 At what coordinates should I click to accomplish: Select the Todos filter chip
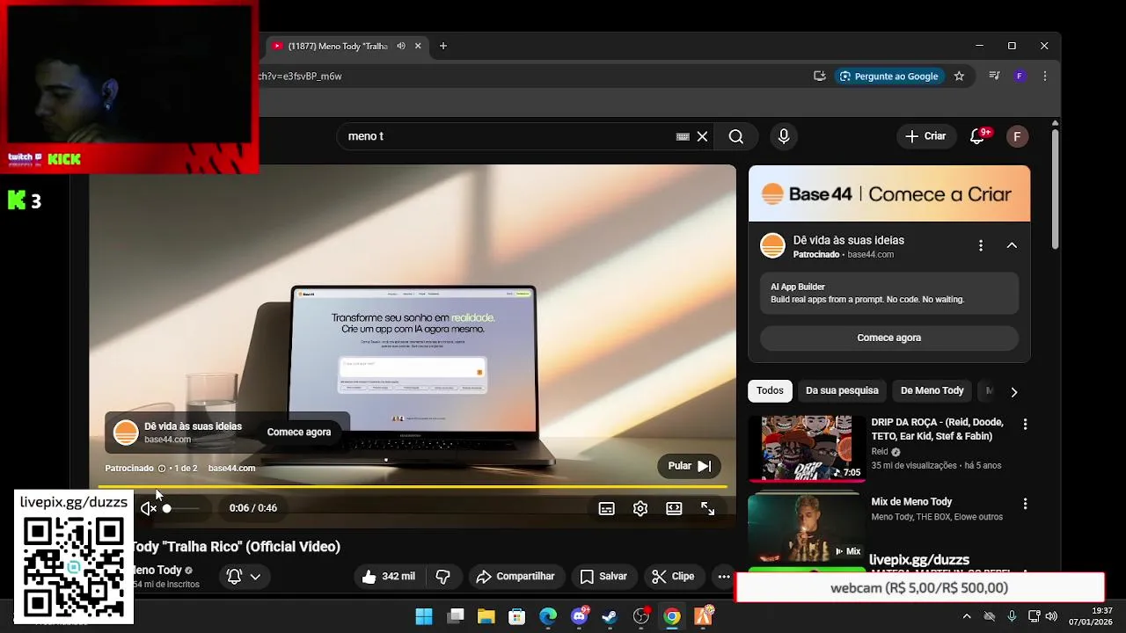pos(770,390)
